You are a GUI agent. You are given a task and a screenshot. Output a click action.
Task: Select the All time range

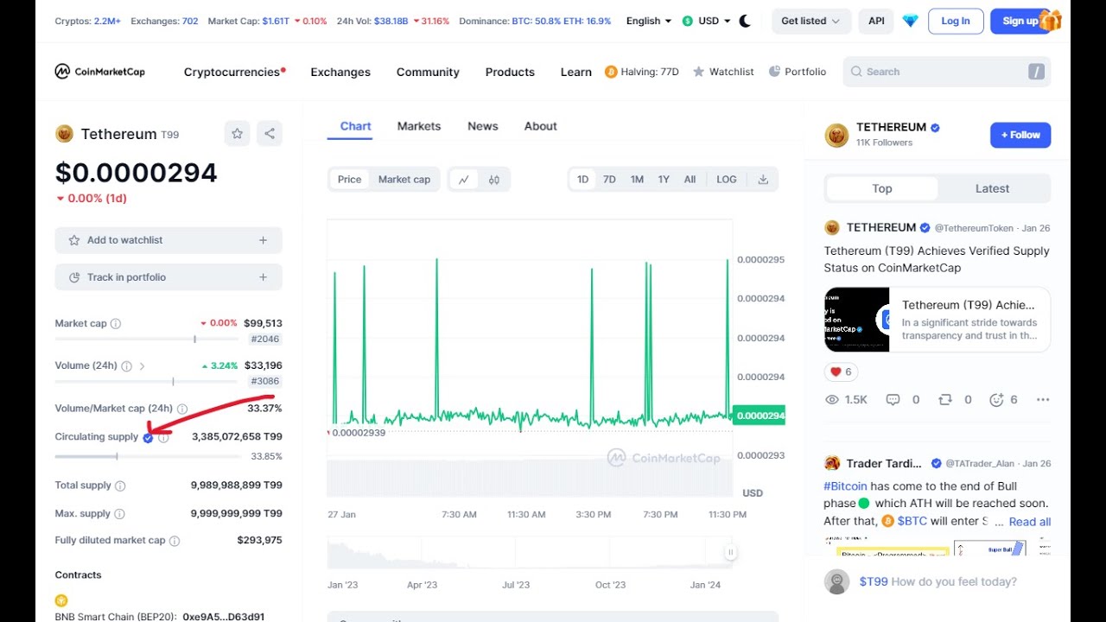click(690, 180)
